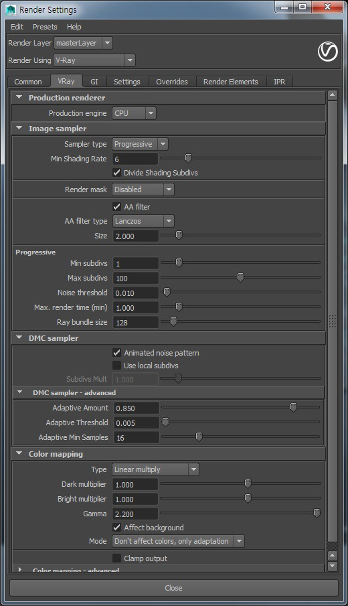348x606 pixels.
Task: Click the Ray bundle size slider handle
Action: 173,321
